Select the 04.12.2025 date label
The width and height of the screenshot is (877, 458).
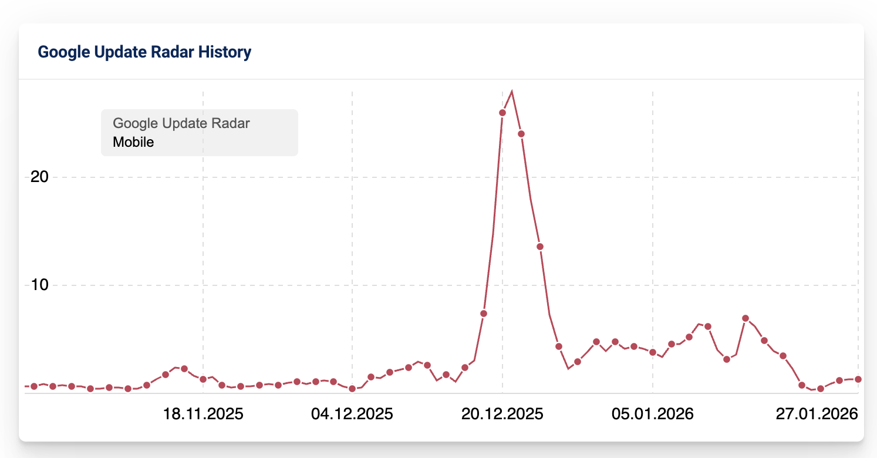[x=352, y=414]
